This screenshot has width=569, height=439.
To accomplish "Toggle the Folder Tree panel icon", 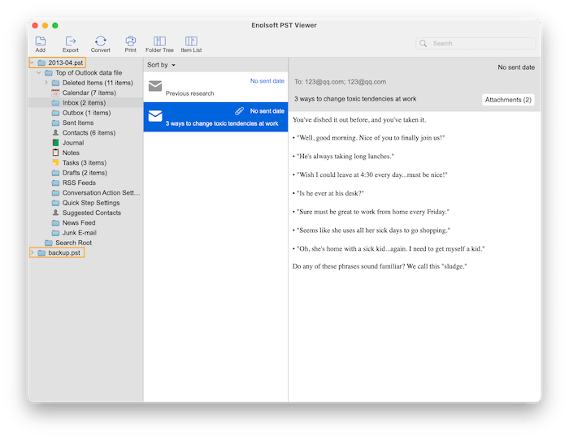I will (x=159, y=41).
